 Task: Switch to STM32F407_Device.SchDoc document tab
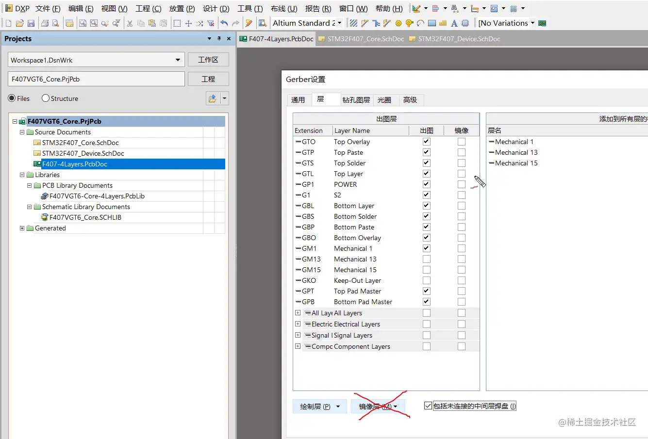point(455,39)
